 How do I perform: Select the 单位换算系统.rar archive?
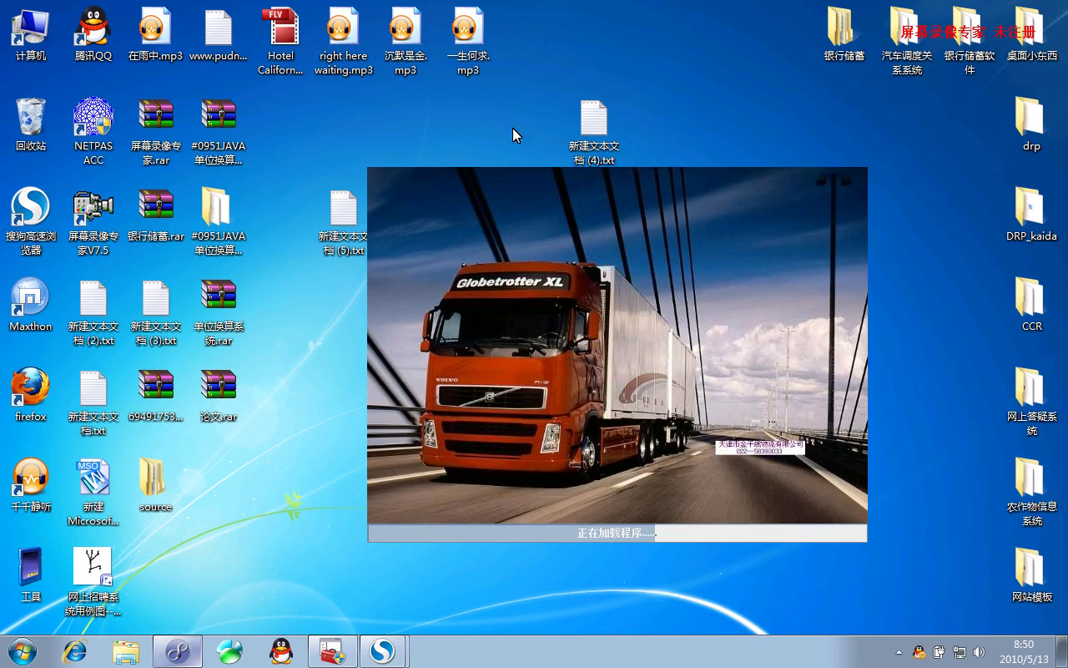[219, 311]
